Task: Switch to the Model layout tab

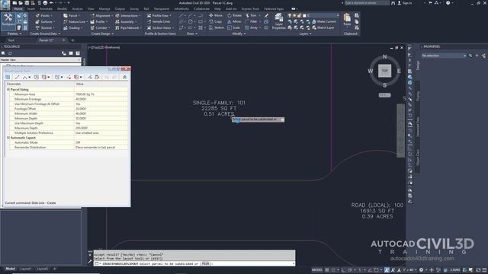Action: 10,269
